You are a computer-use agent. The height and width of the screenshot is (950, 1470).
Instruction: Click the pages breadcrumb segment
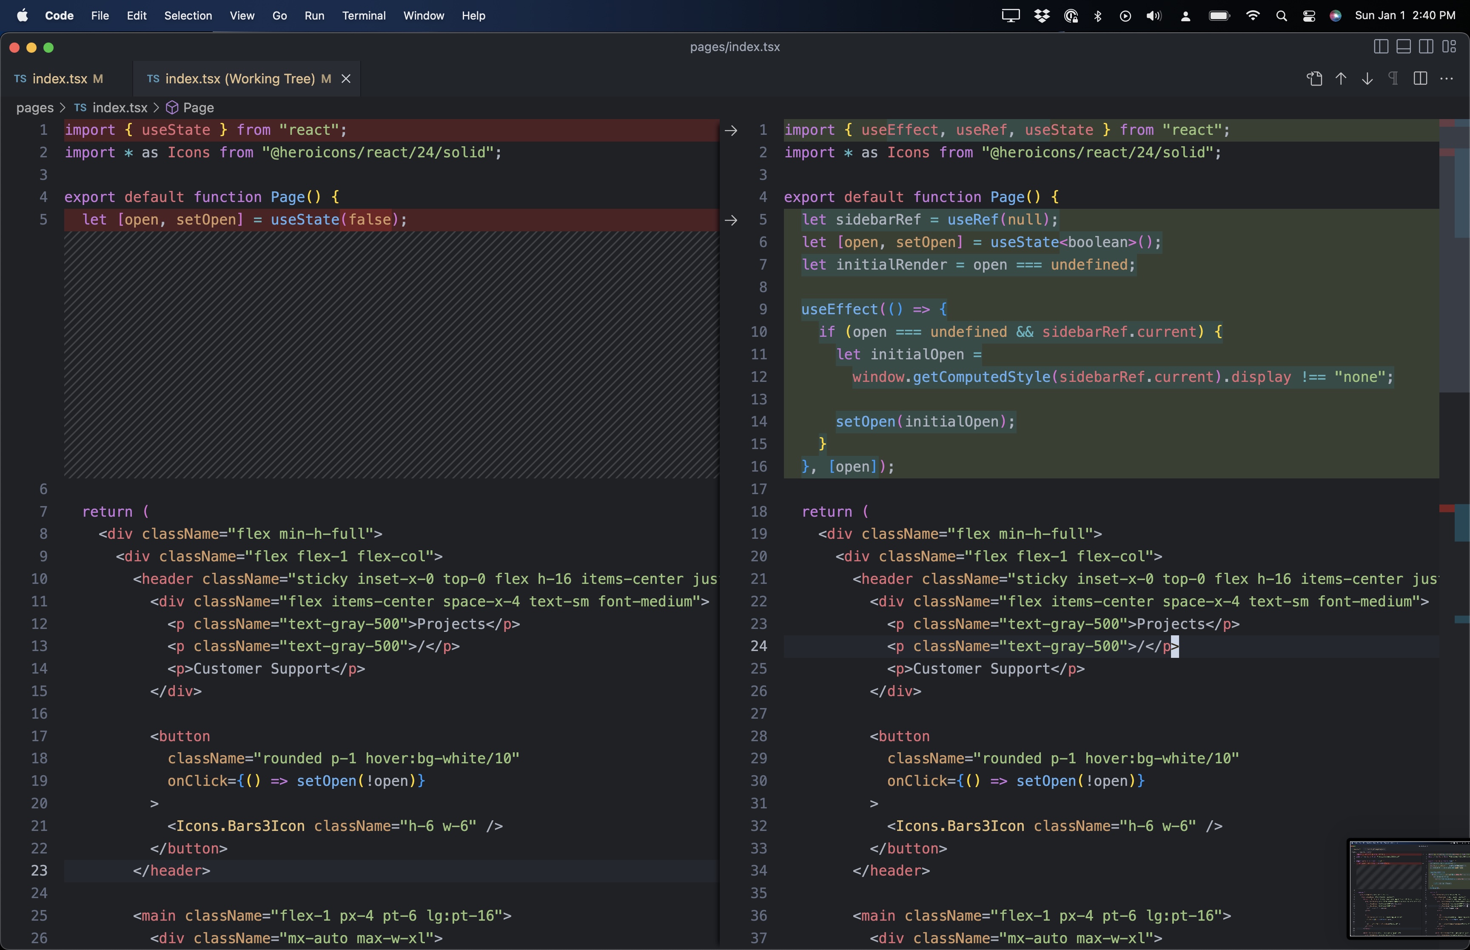[x=34, y=108]
